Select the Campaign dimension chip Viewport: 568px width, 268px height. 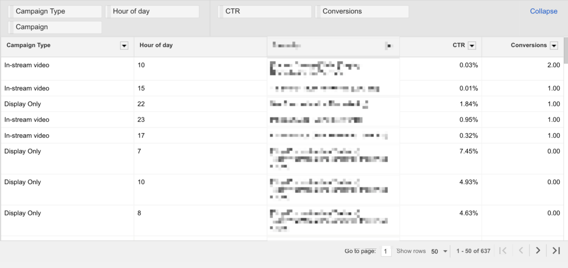pyautogui.click(x=55, y=27)
